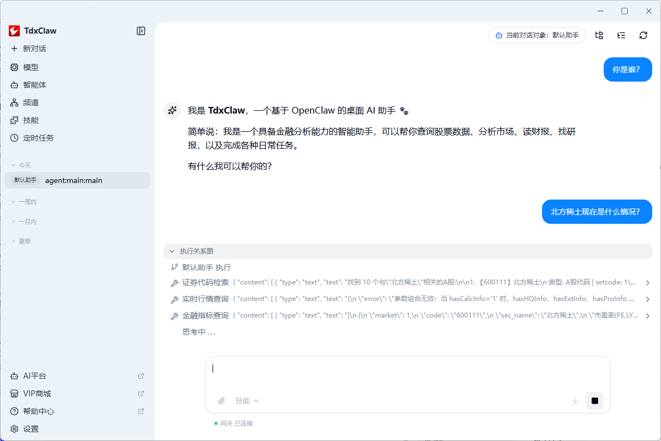Click the list outline icon in top toolbar
661x441 pixels.
621,35
